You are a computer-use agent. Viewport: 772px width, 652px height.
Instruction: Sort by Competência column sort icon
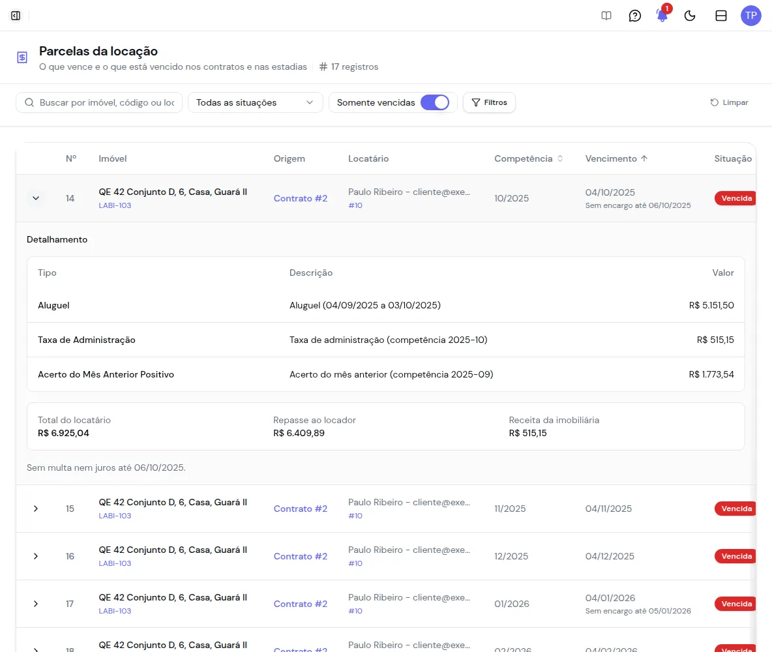(x=560, y=158)
